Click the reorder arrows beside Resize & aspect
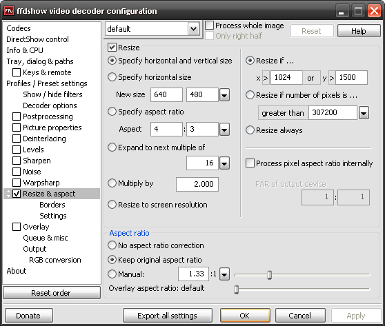The width and height of the screenshot is (385, 326). click(8, 194)
